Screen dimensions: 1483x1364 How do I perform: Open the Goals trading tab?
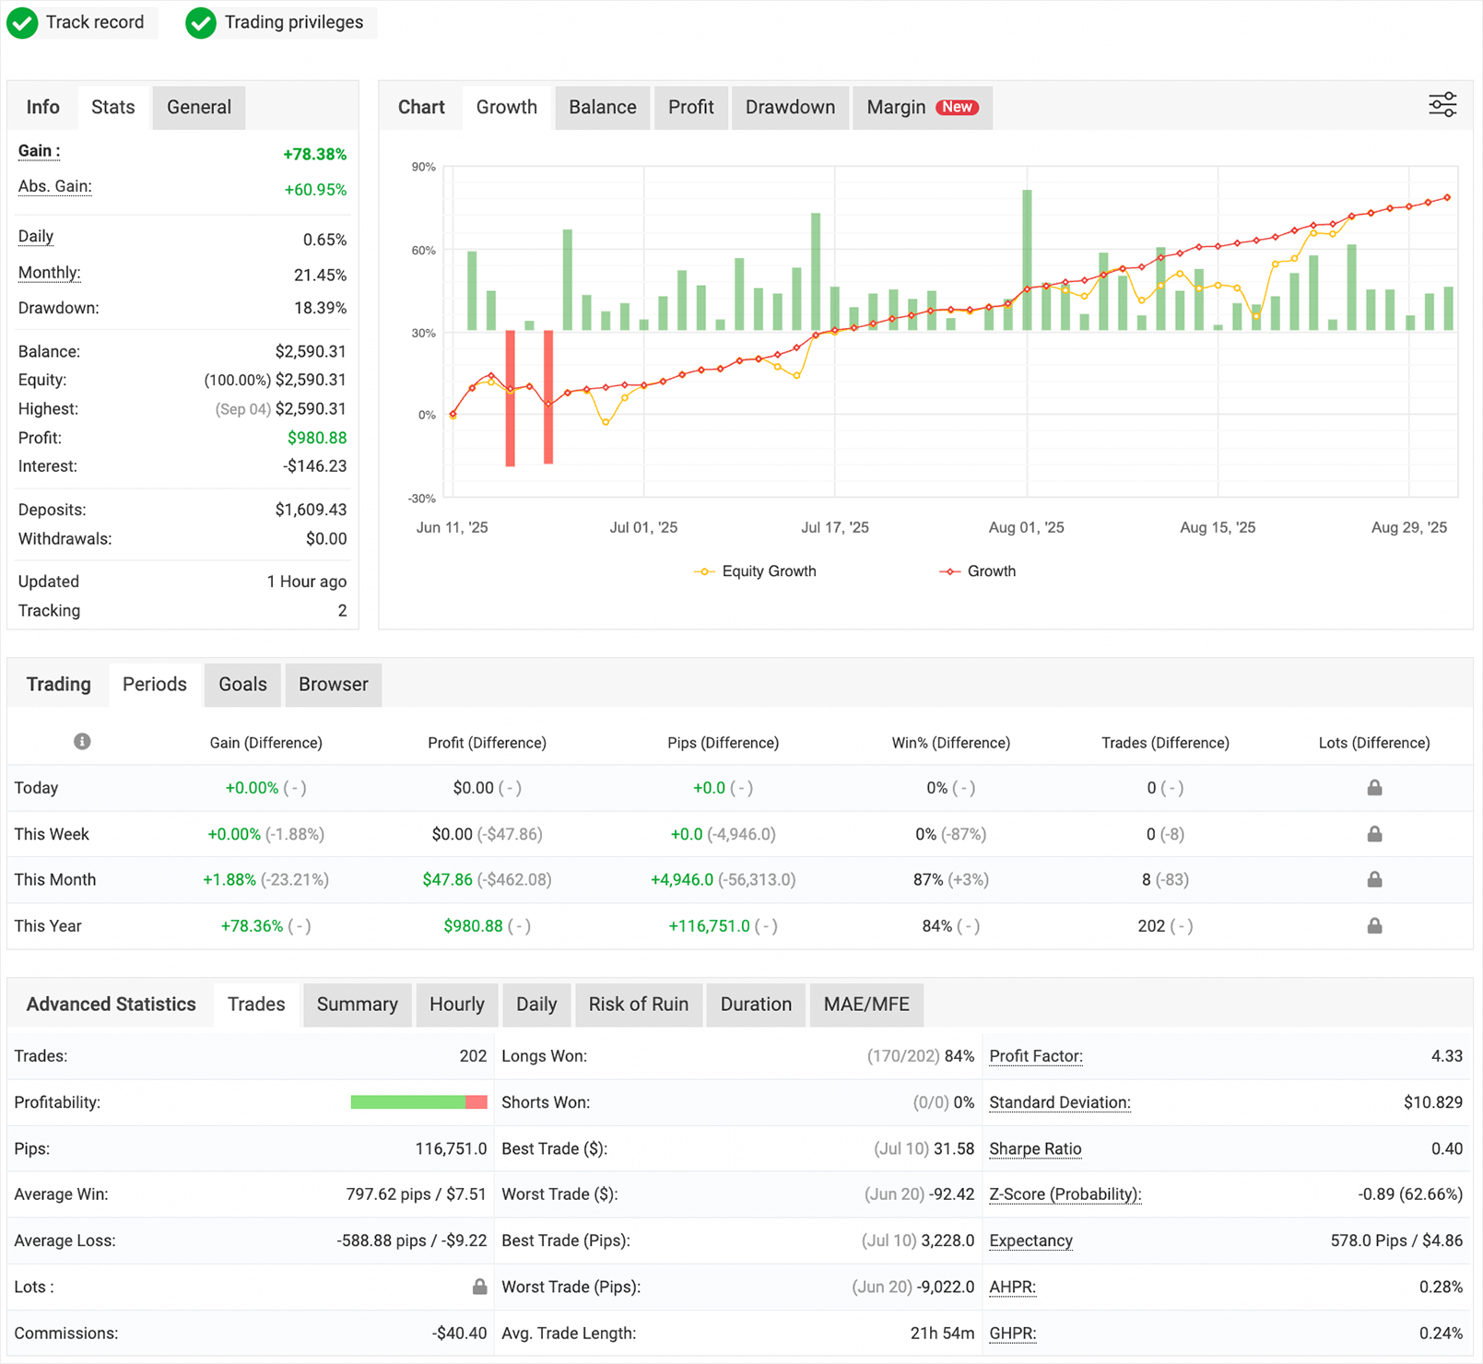click(242, 684)
